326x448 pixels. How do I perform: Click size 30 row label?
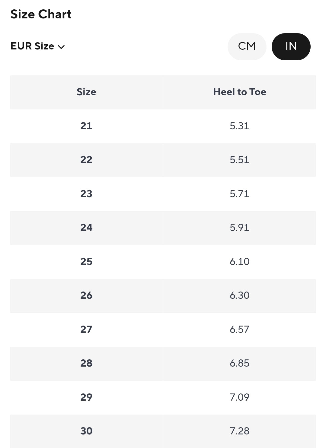pos(86,431)
